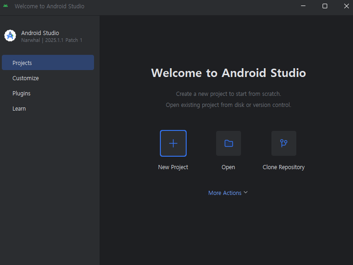The width and height of the screenshot is (353, 265).
Task: Click the New Project label
Action: [x=173, y=167]
